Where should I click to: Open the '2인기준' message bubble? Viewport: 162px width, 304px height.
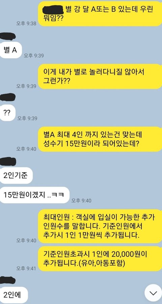pos(16,175)
